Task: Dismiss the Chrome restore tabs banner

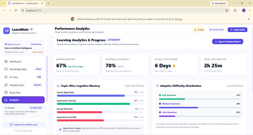Action: click(x=249, y=19)
